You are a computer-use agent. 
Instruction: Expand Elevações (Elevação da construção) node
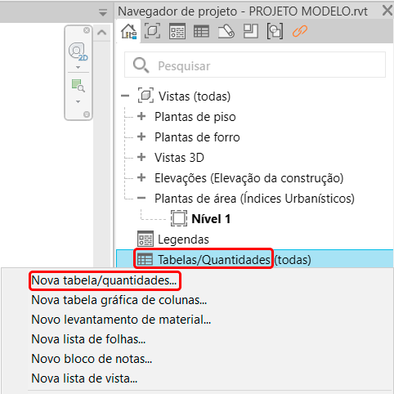point(141,177)
